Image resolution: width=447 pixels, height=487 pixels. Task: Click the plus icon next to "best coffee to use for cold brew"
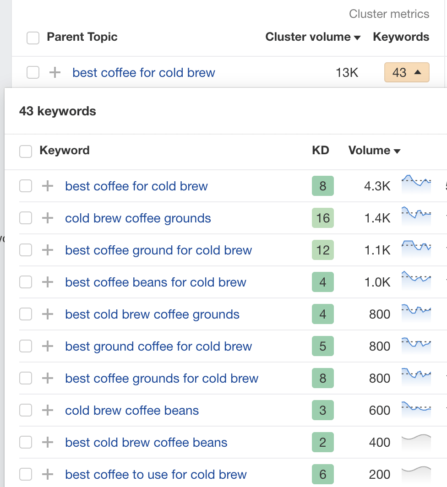click(48, 475)
